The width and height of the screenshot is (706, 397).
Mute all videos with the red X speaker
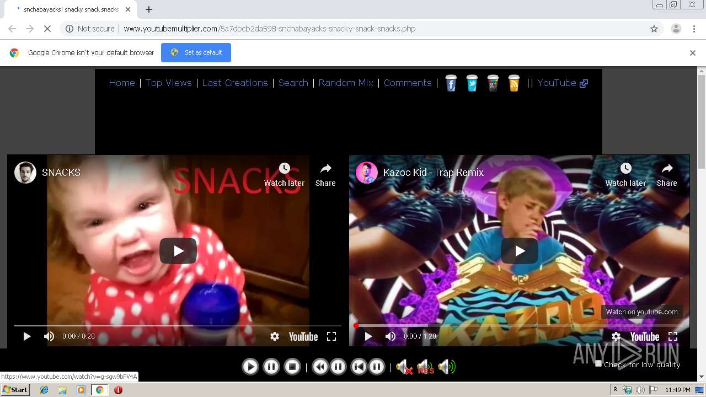coord(404,367)
